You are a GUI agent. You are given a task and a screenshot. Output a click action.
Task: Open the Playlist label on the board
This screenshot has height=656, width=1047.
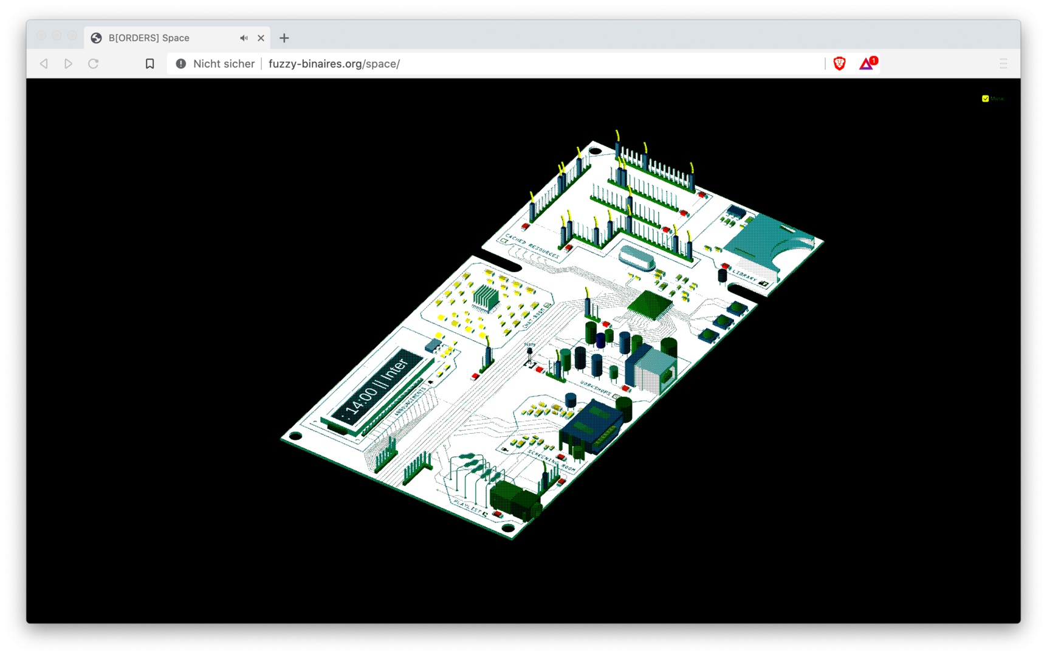[x=467, y=506]
